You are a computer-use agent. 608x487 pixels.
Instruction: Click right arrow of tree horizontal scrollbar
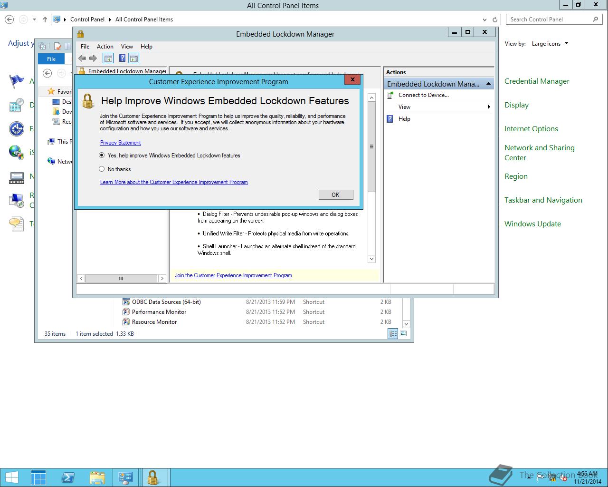tap(162, 278)
